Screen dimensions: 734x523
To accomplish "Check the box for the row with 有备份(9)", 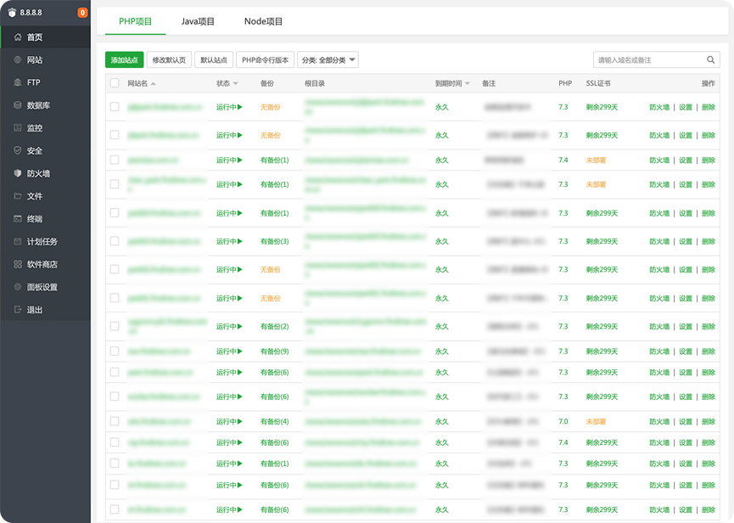I will [x=115, y=351].
